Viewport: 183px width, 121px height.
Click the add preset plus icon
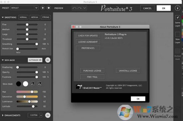43,8
